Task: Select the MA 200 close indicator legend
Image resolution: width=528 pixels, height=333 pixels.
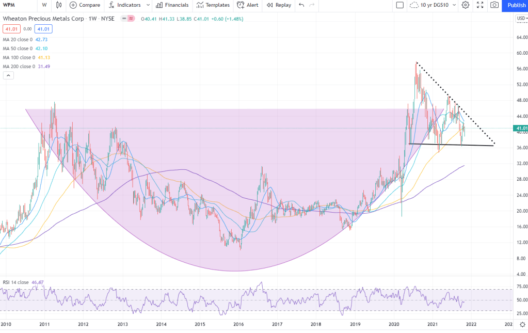Action: 18,66
